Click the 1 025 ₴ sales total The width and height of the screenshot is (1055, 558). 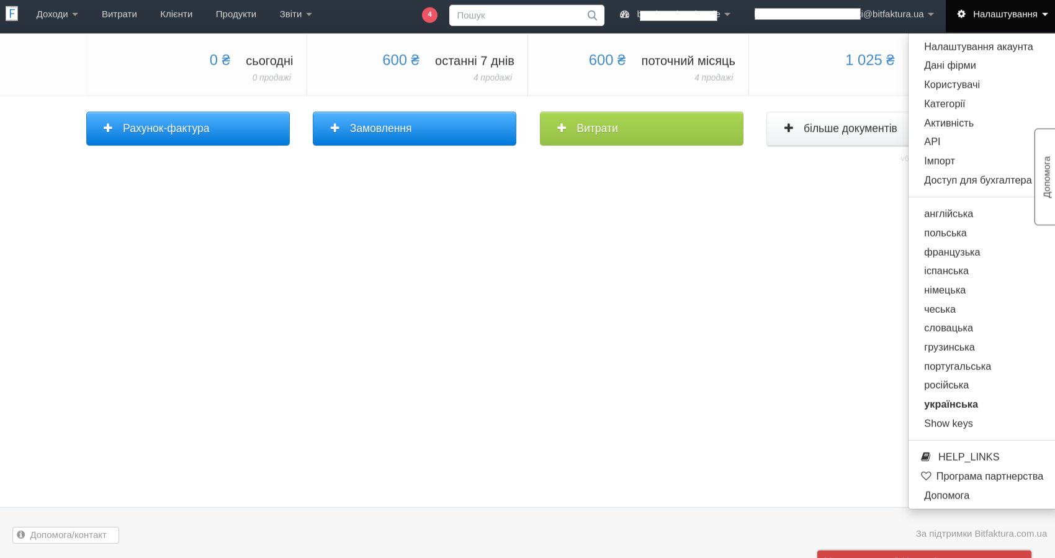pyautogui.click(x=870, y=60)
